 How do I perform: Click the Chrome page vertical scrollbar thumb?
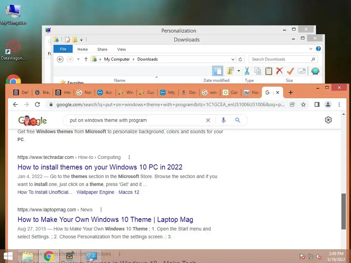pyautogui.click(x=343, y=211)
